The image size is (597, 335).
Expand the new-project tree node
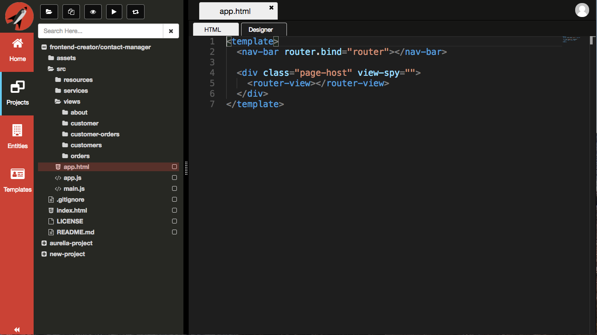[x=44, y=254]
